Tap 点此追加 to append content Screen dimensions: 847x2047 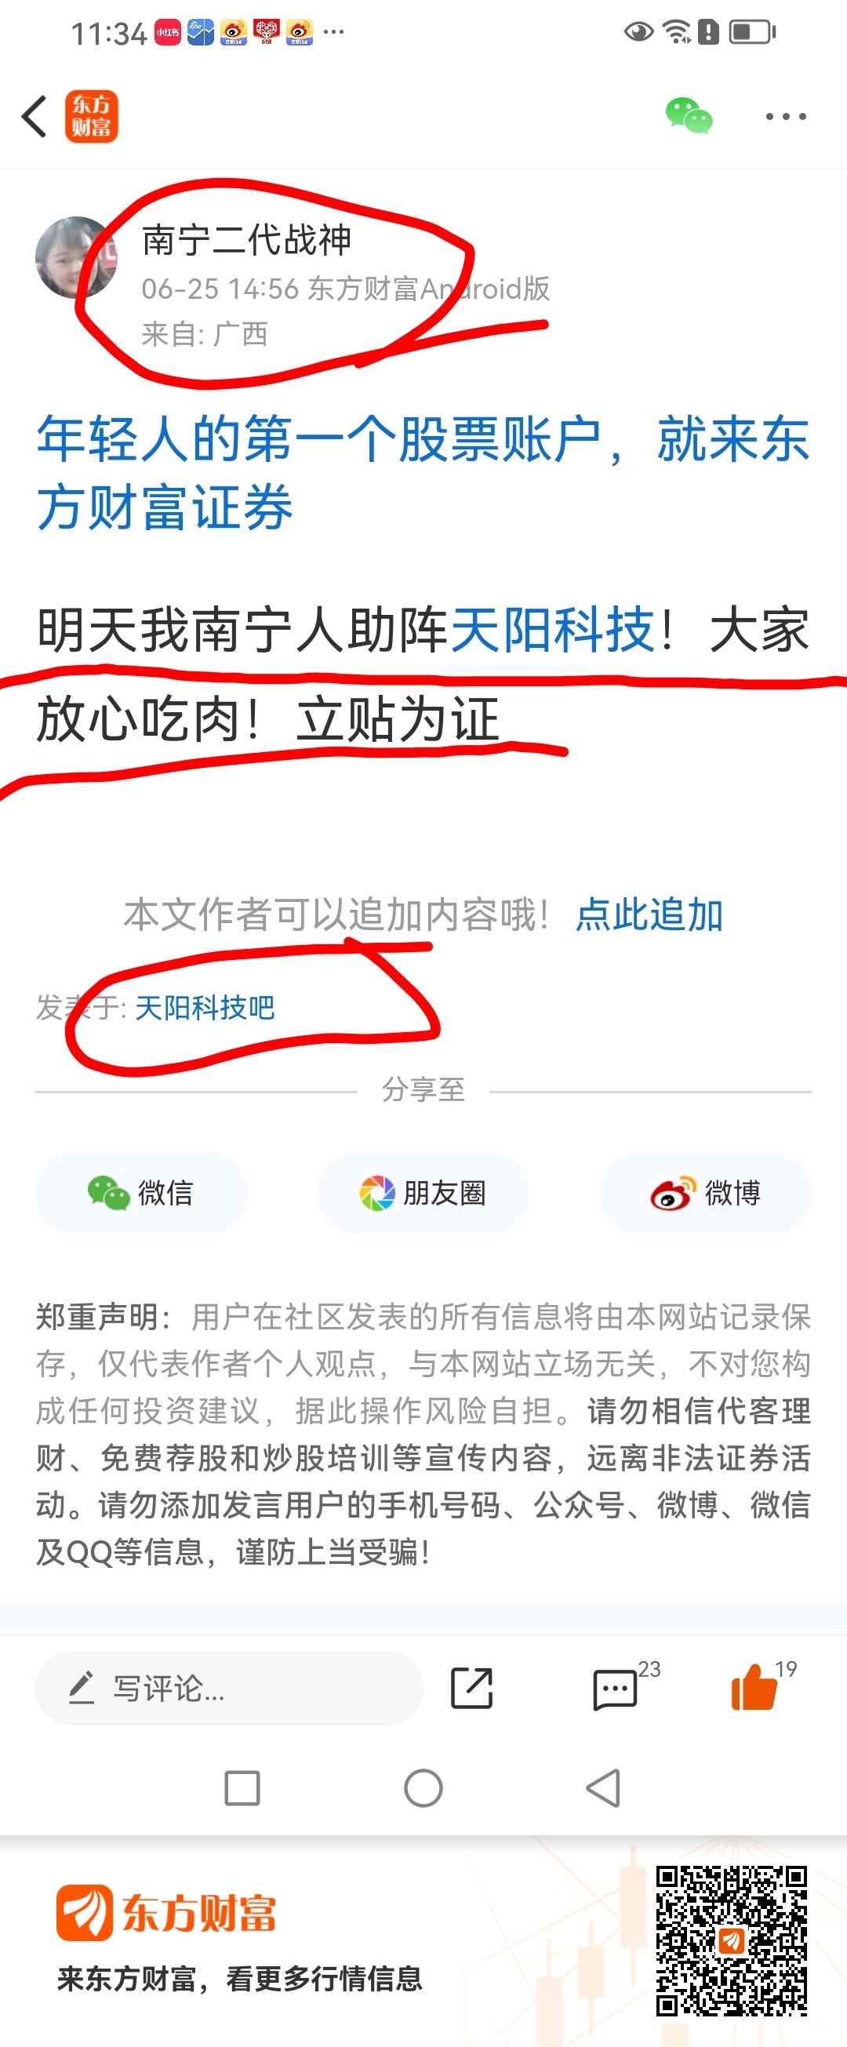[x=649, y=914]
